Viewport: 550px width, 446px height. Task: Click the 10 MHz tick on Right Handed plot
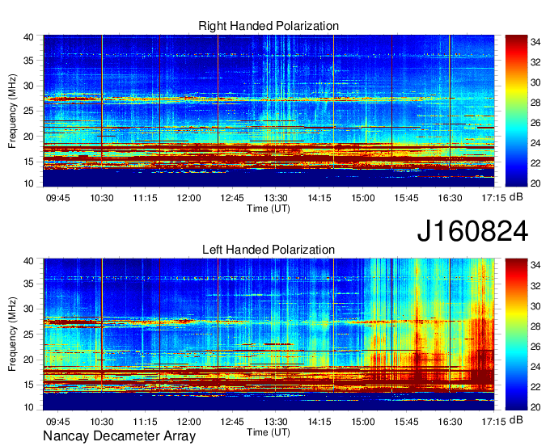tap(28, 184)
